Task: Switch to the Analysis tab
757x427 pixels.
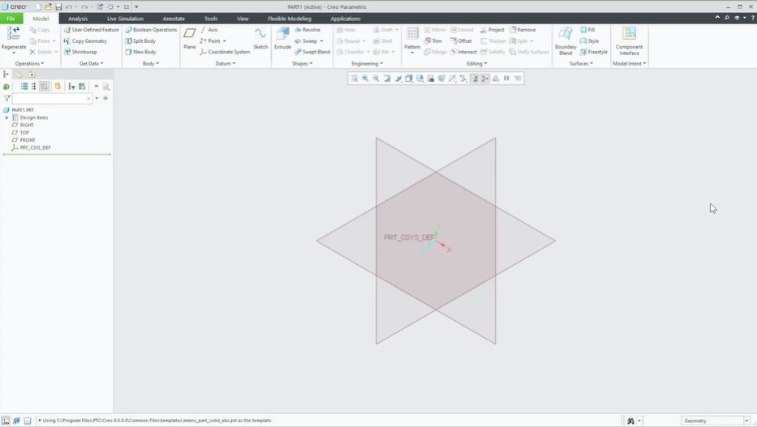Action: pyautogui.click(x=78, y=19)
